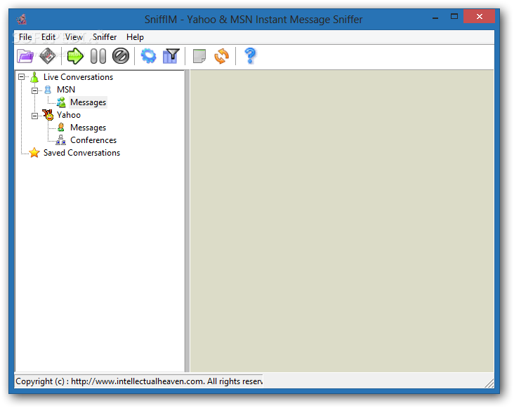Select the MSN tree item
514x408 pixels.
(x=66, y=90)
